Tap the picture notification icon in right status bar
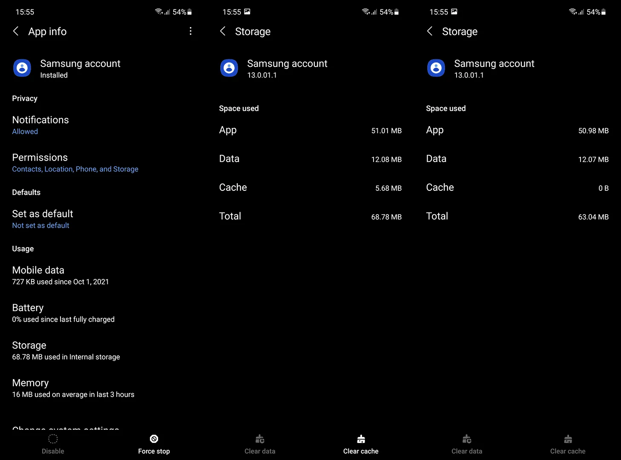 click(x=454, y=12)
